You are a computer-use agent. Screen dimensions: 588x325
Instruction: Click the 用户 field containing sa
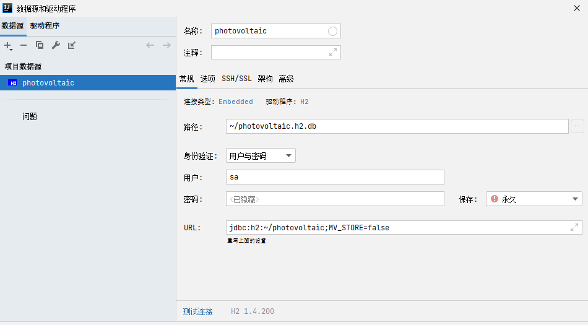pyautogui.click(x=335, y=177)
